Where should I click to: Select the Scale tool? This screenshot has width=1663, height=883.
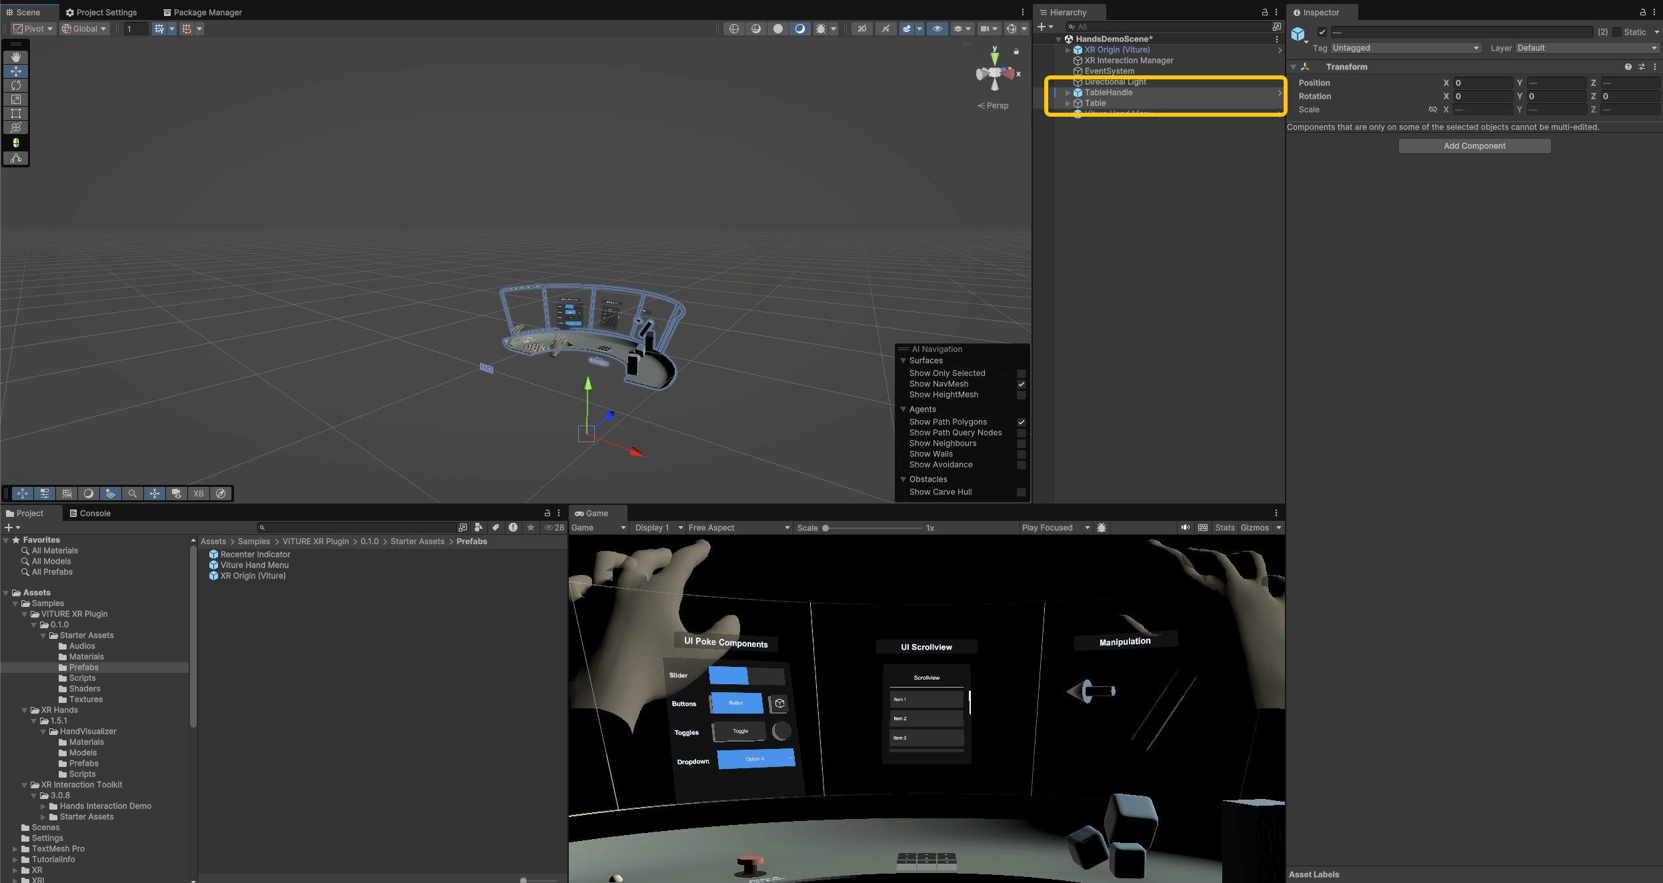[x=16, y=99]
